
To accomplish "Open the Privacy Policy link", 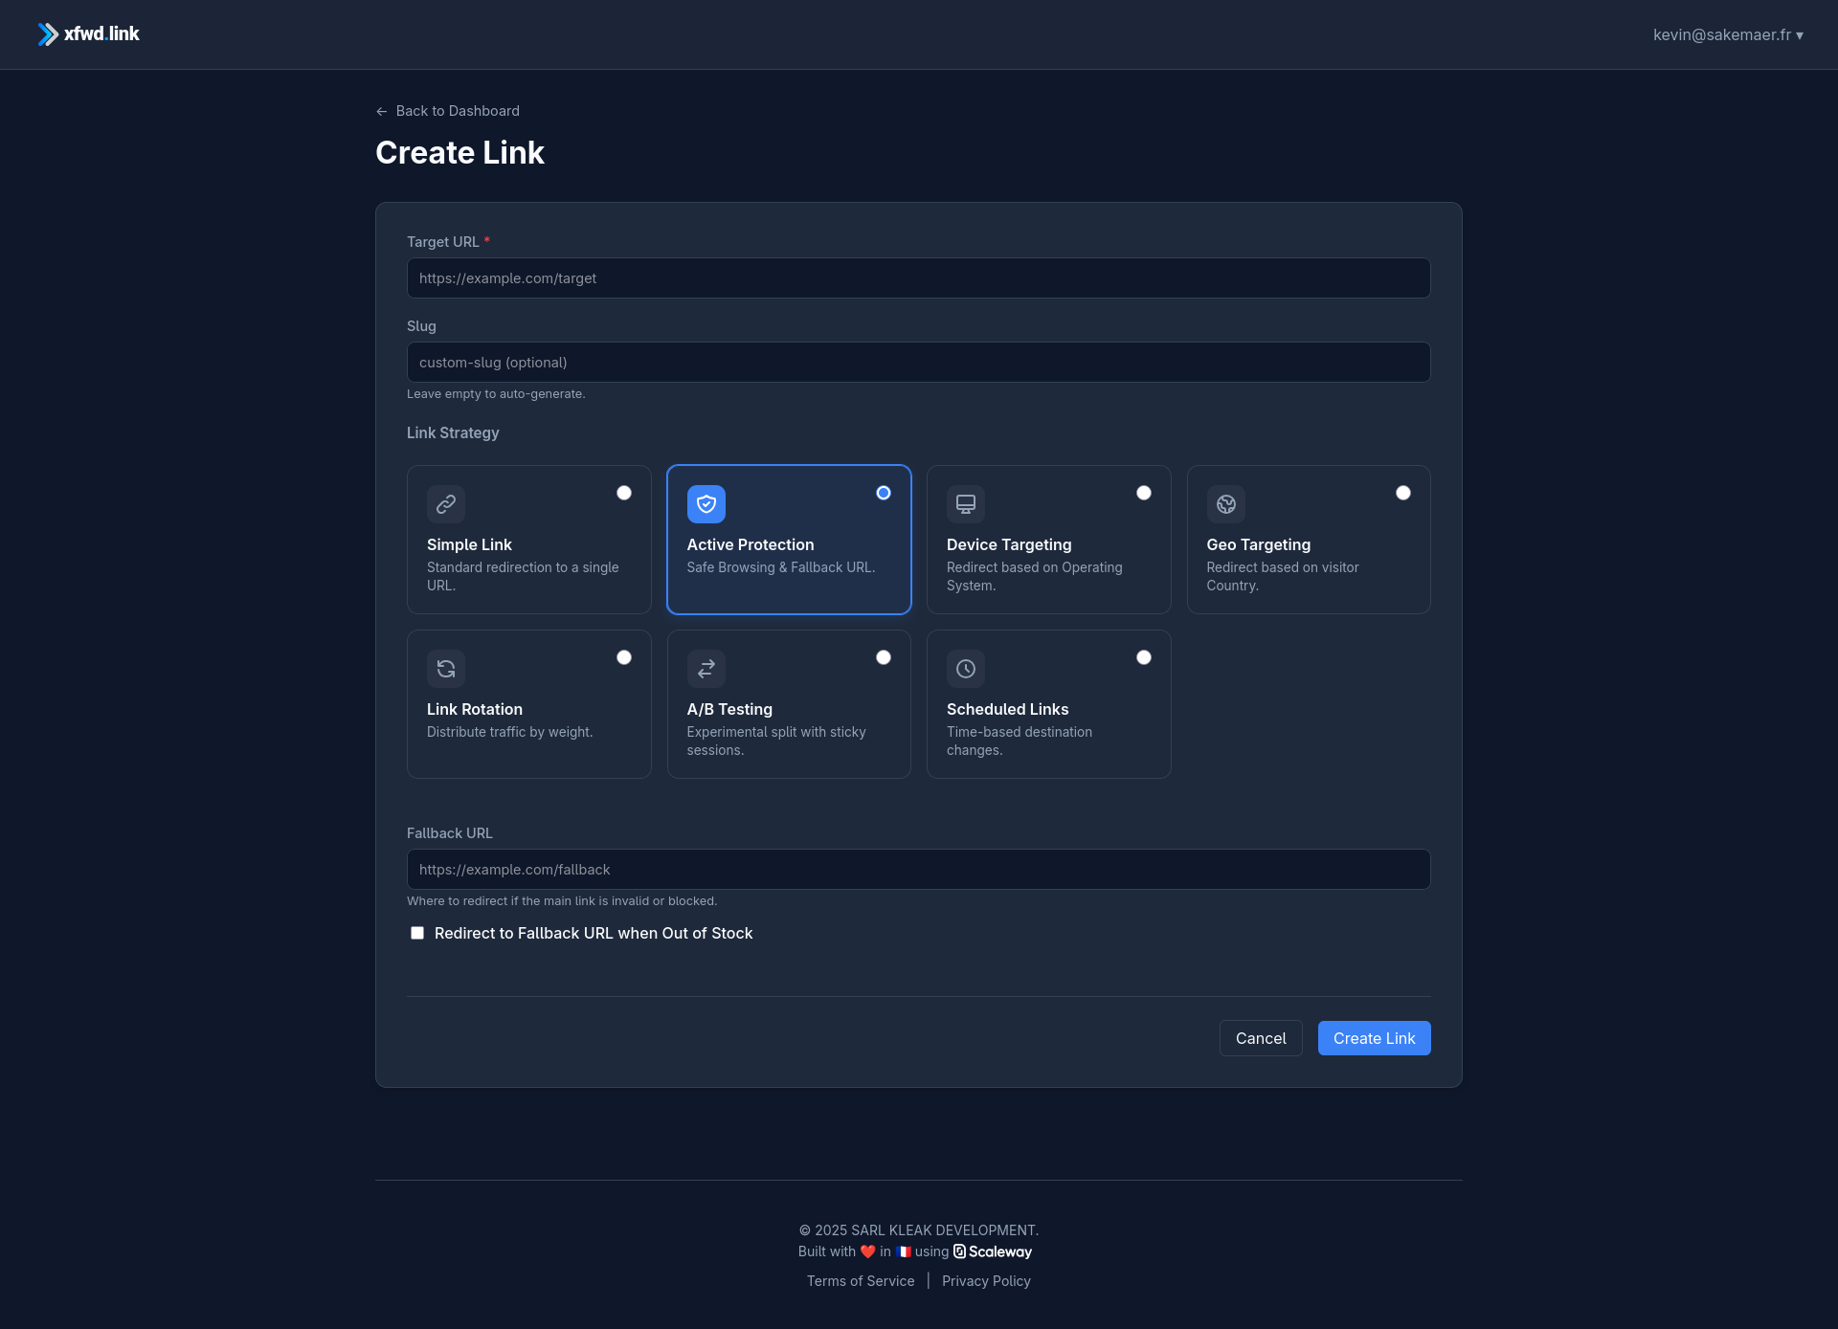I will coord(986,1281).
